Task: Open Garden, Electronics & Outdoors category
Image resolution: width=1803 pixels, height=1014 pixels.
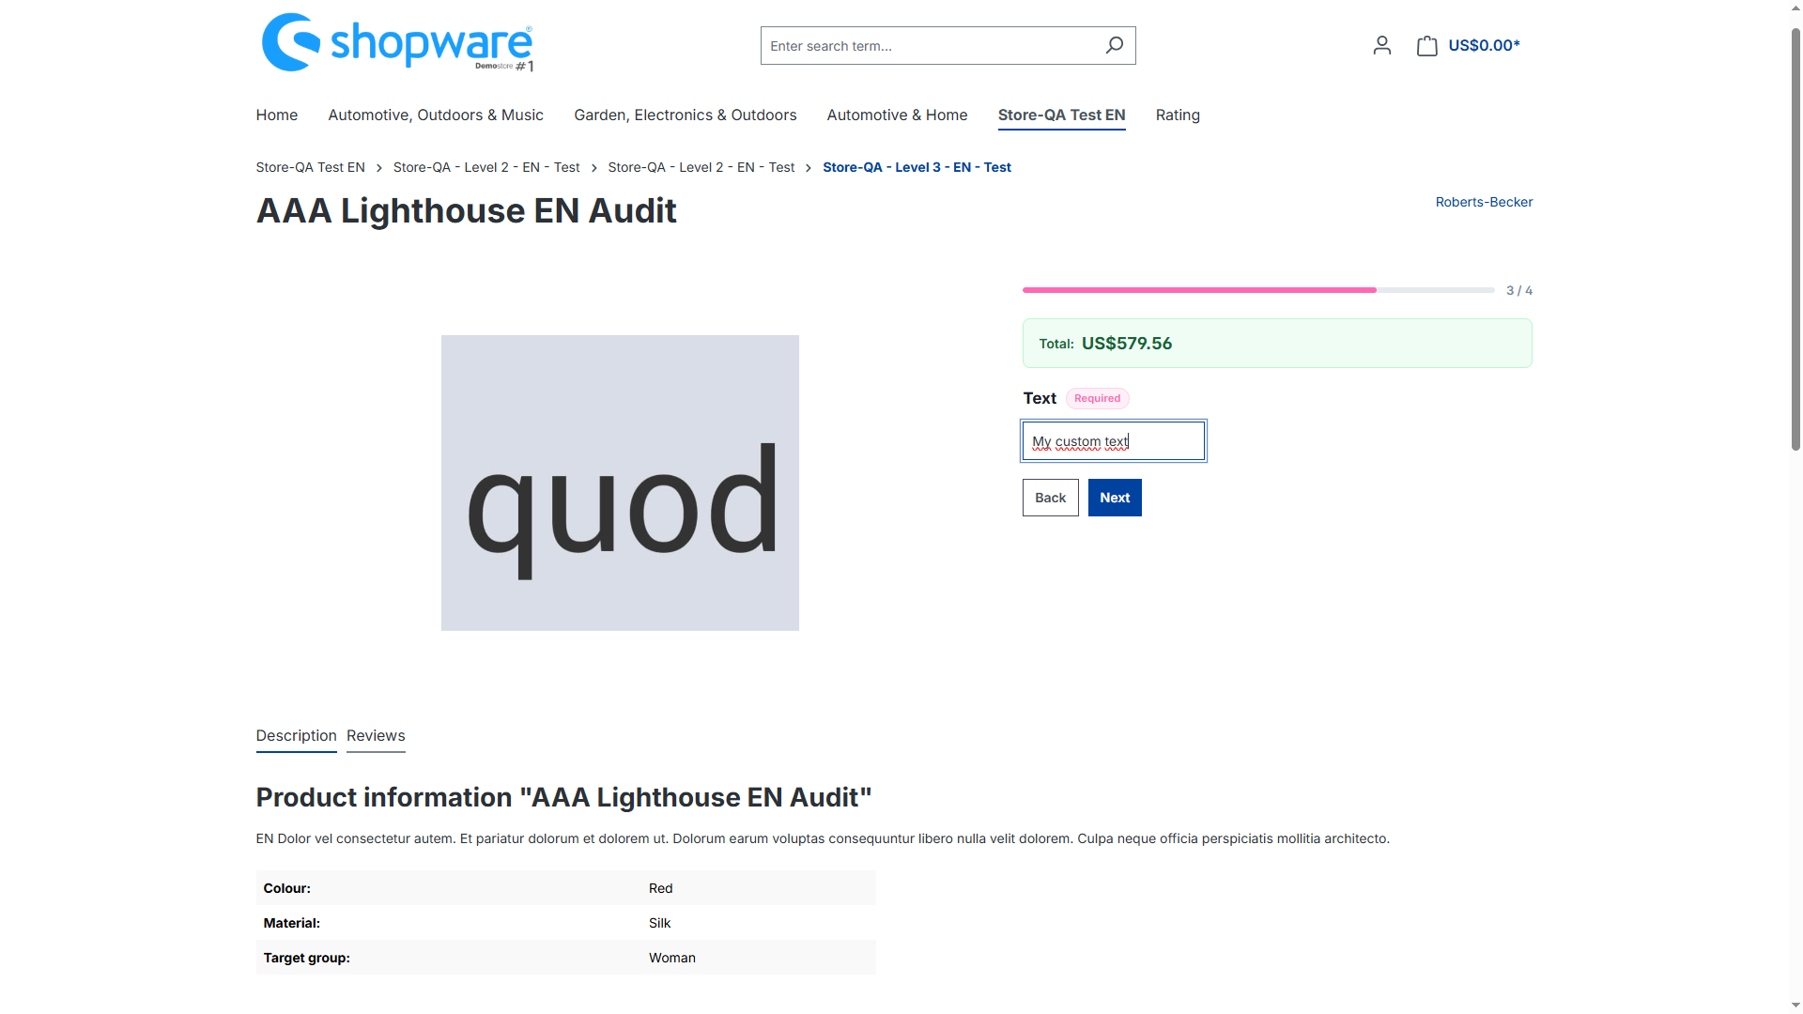Action: pyautogui.click(x=686, y=115)
